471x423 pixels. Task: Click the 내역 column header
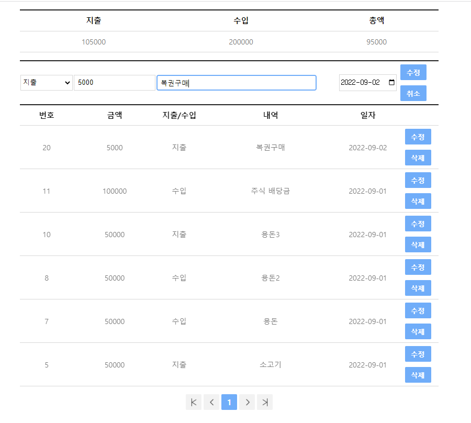271,115
